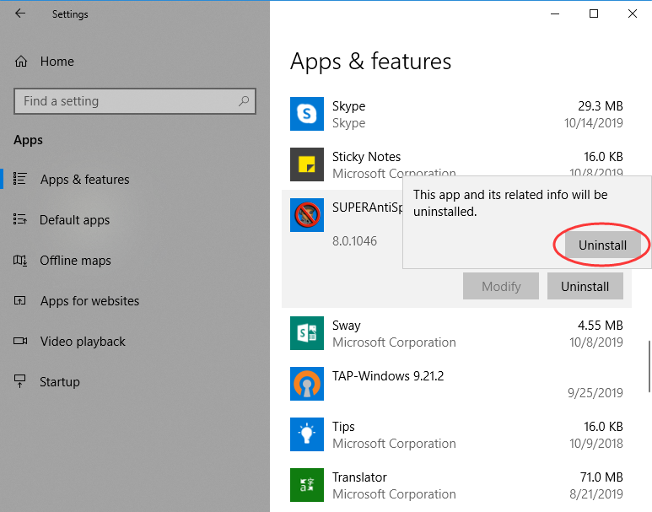Click the back arrow in Settings
The image size is (652, 512).
(20, 13)
